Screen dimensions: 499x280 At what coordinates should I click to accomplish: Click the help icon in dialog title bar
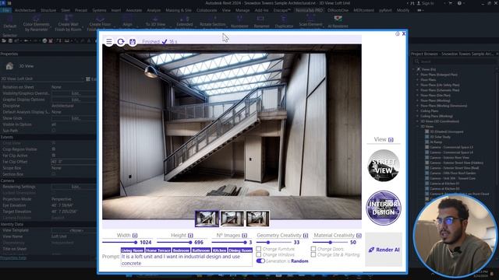397,33
